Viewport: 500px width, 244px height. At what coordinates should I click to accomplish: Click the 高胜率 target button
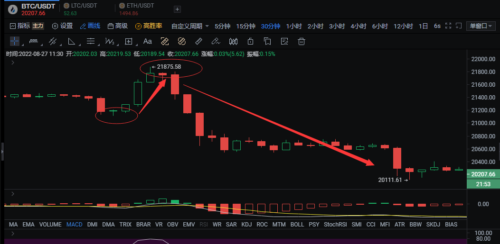pos(149,26)
